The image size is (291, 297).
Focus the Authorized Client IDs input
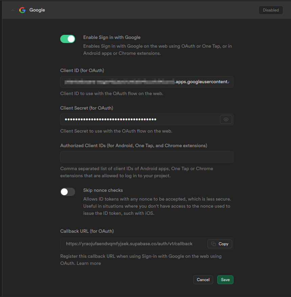pos(147,157)
